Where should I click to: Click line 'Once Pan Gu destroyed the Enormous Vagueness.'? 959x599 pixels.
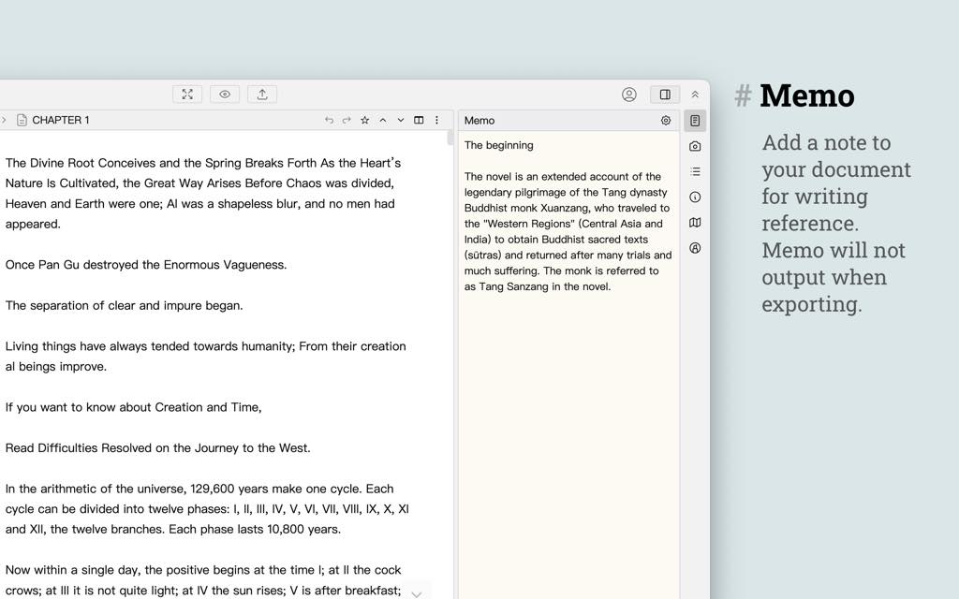coord(146,265)
